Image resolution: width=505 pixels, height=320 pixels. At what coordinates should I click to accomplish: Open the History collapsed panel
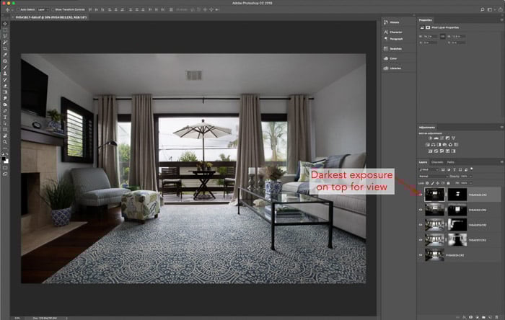pyautogui.click(x=392, y=22)
